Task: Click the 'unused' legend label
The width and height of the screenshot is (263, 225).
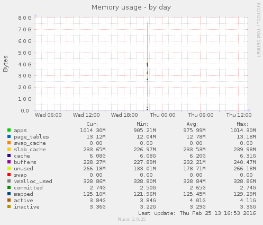Action: [23, 169]
